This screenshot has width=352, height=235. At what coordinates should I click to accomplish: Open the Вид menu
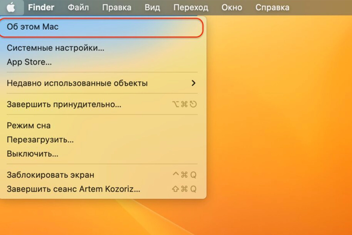click(x=153, y=7)
